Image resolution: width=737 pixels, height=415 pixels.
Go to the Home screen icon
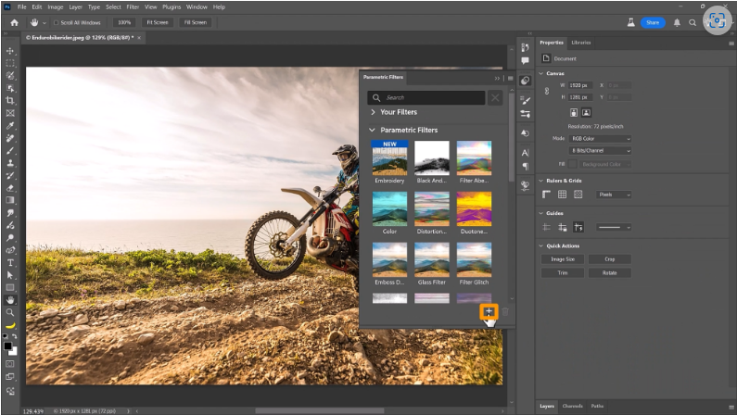[x=15, y=22]
